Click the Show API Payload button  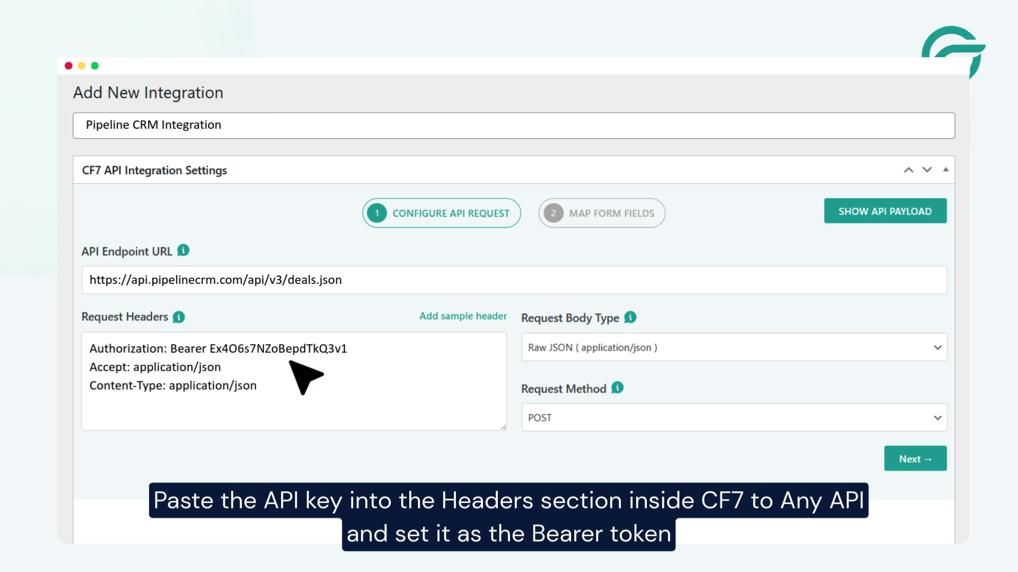885,210
